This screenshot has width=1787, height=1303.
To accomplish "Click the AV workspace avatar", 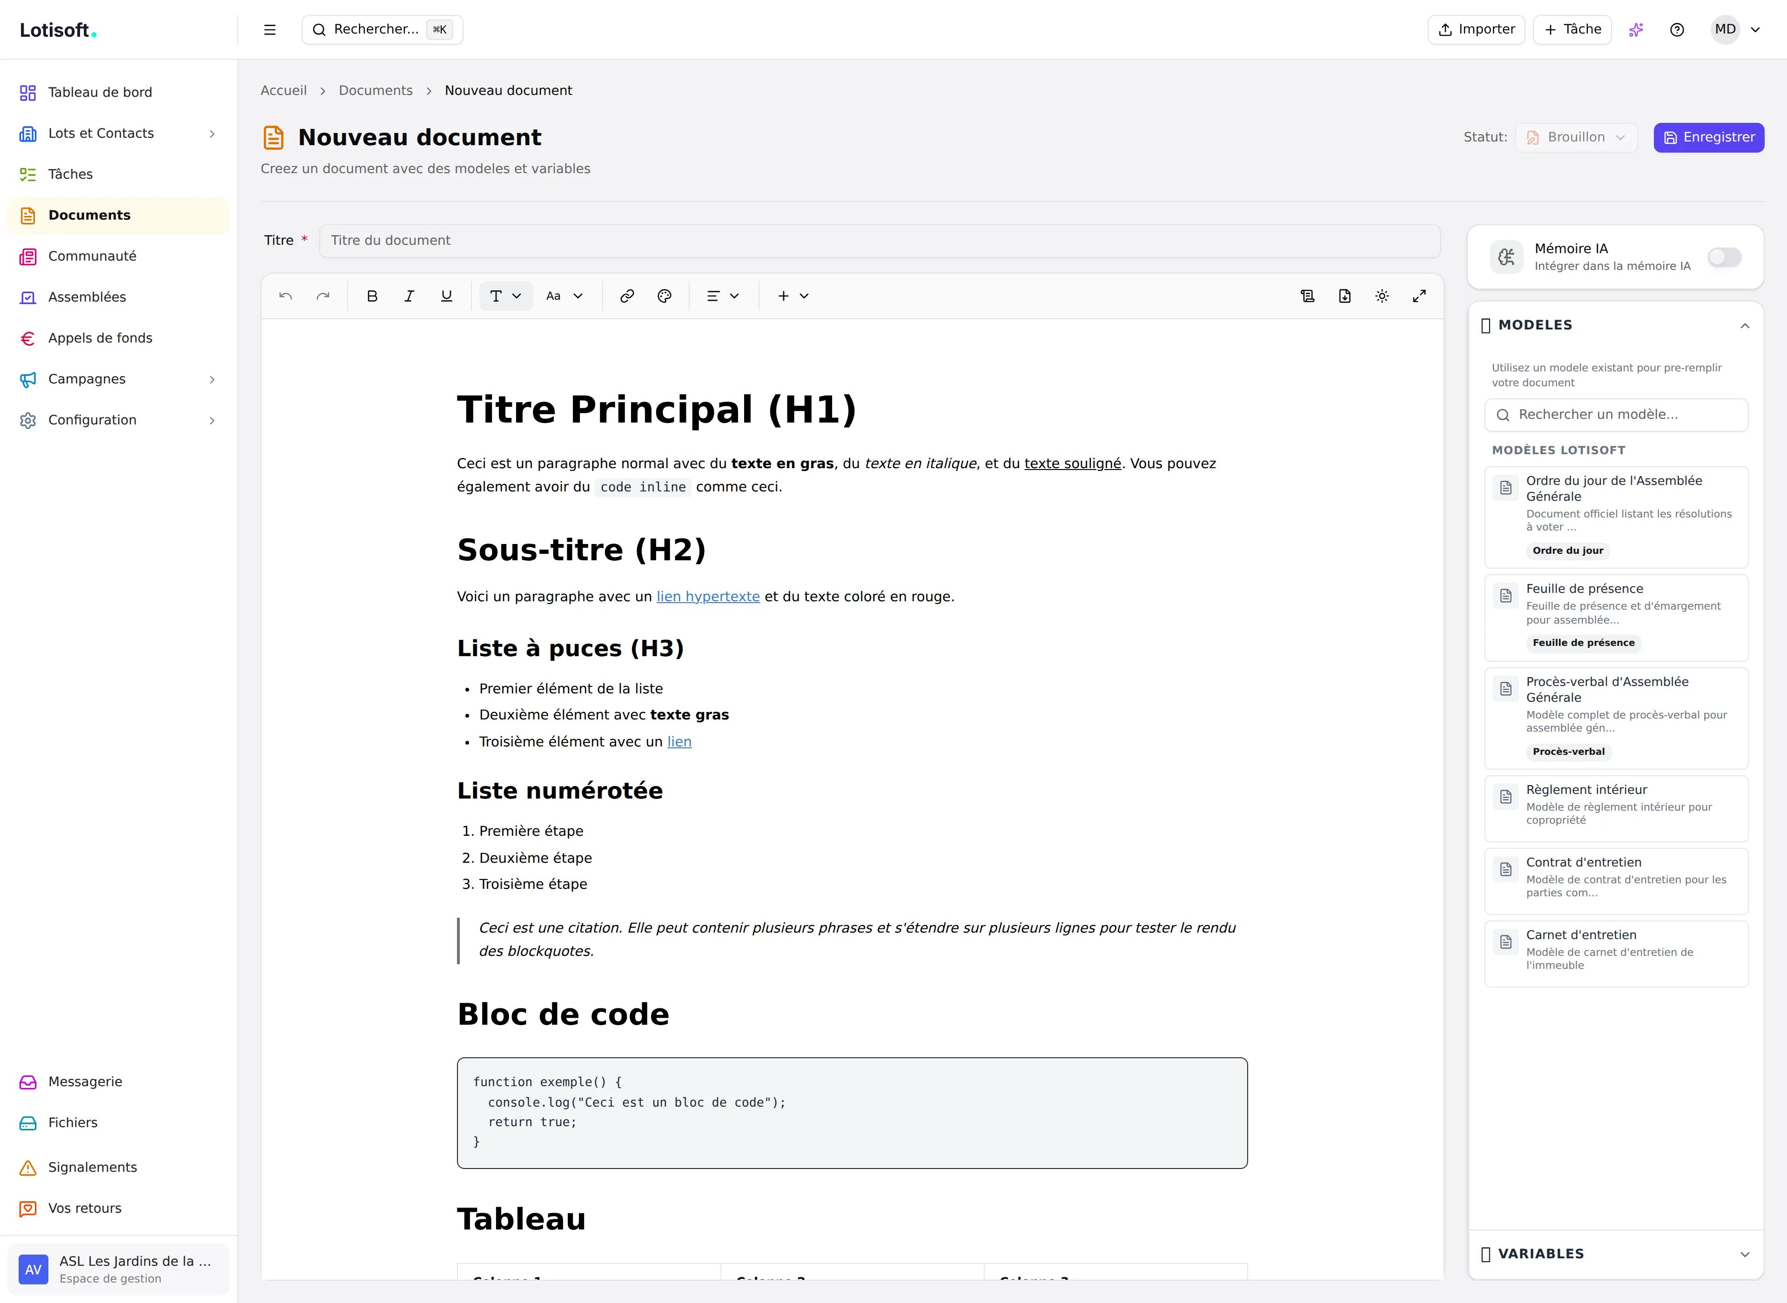I will (33, 1270).
